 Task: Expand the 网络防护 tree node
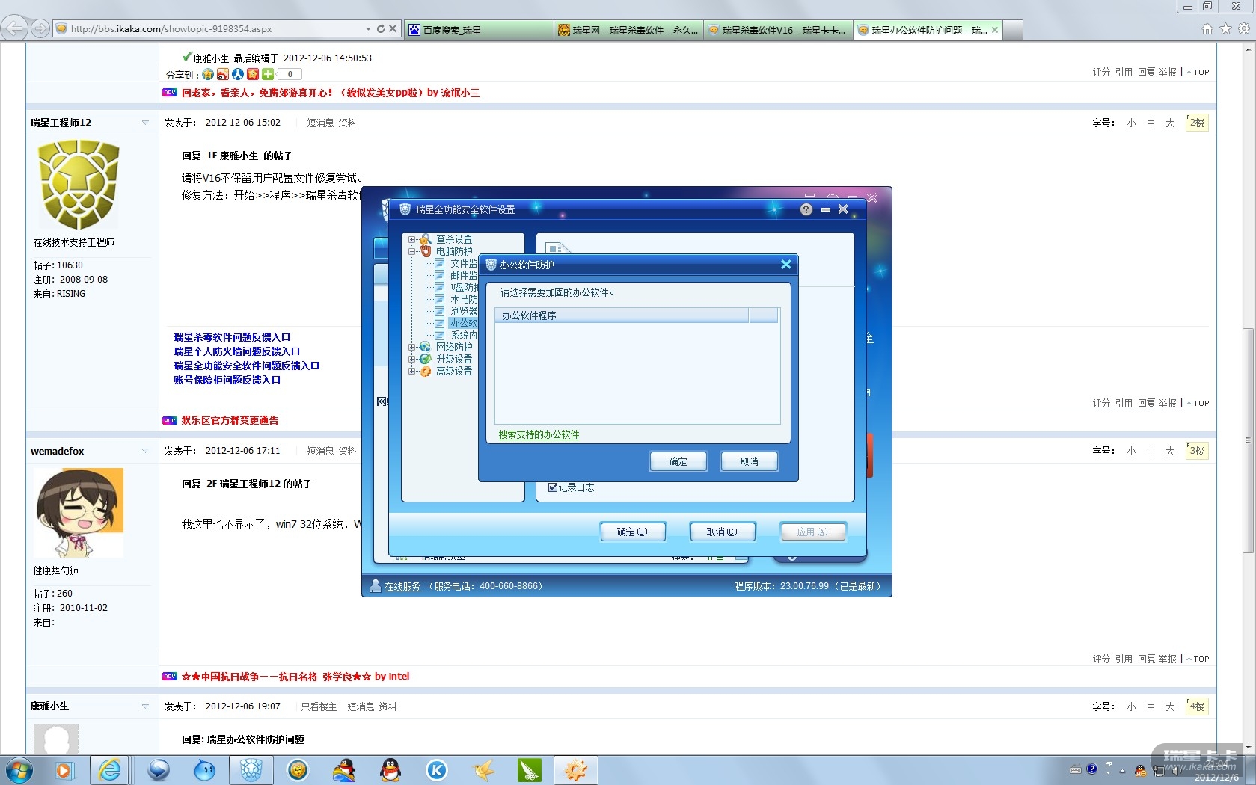[x=411, y=347]
